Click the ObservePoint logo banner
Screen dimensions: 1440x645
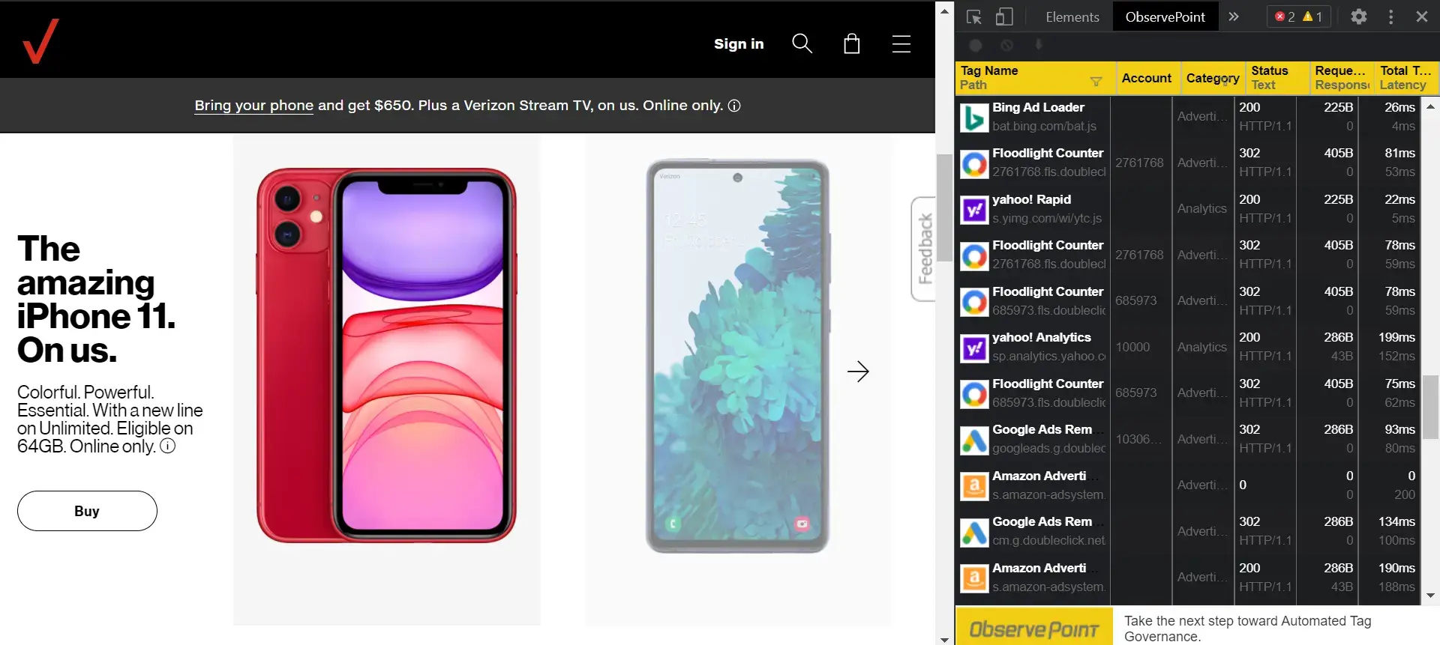[x=1033, y=628]
